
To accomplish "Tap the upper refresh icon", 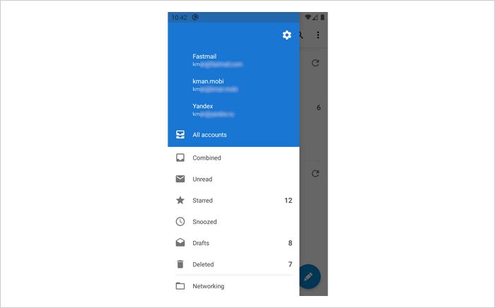I will click(315, 63).
